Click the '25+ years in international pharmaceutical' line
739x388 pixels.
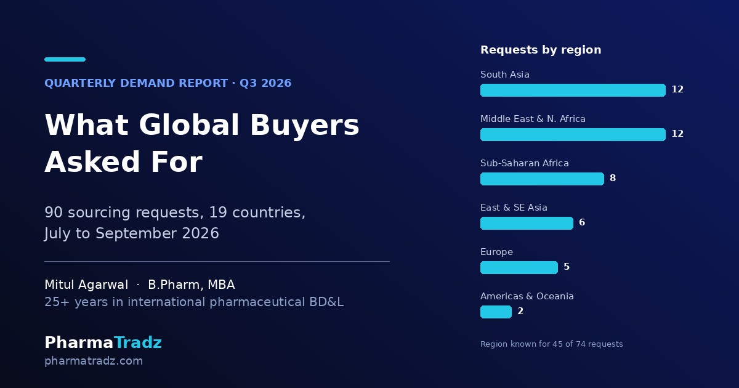(194, 302)
